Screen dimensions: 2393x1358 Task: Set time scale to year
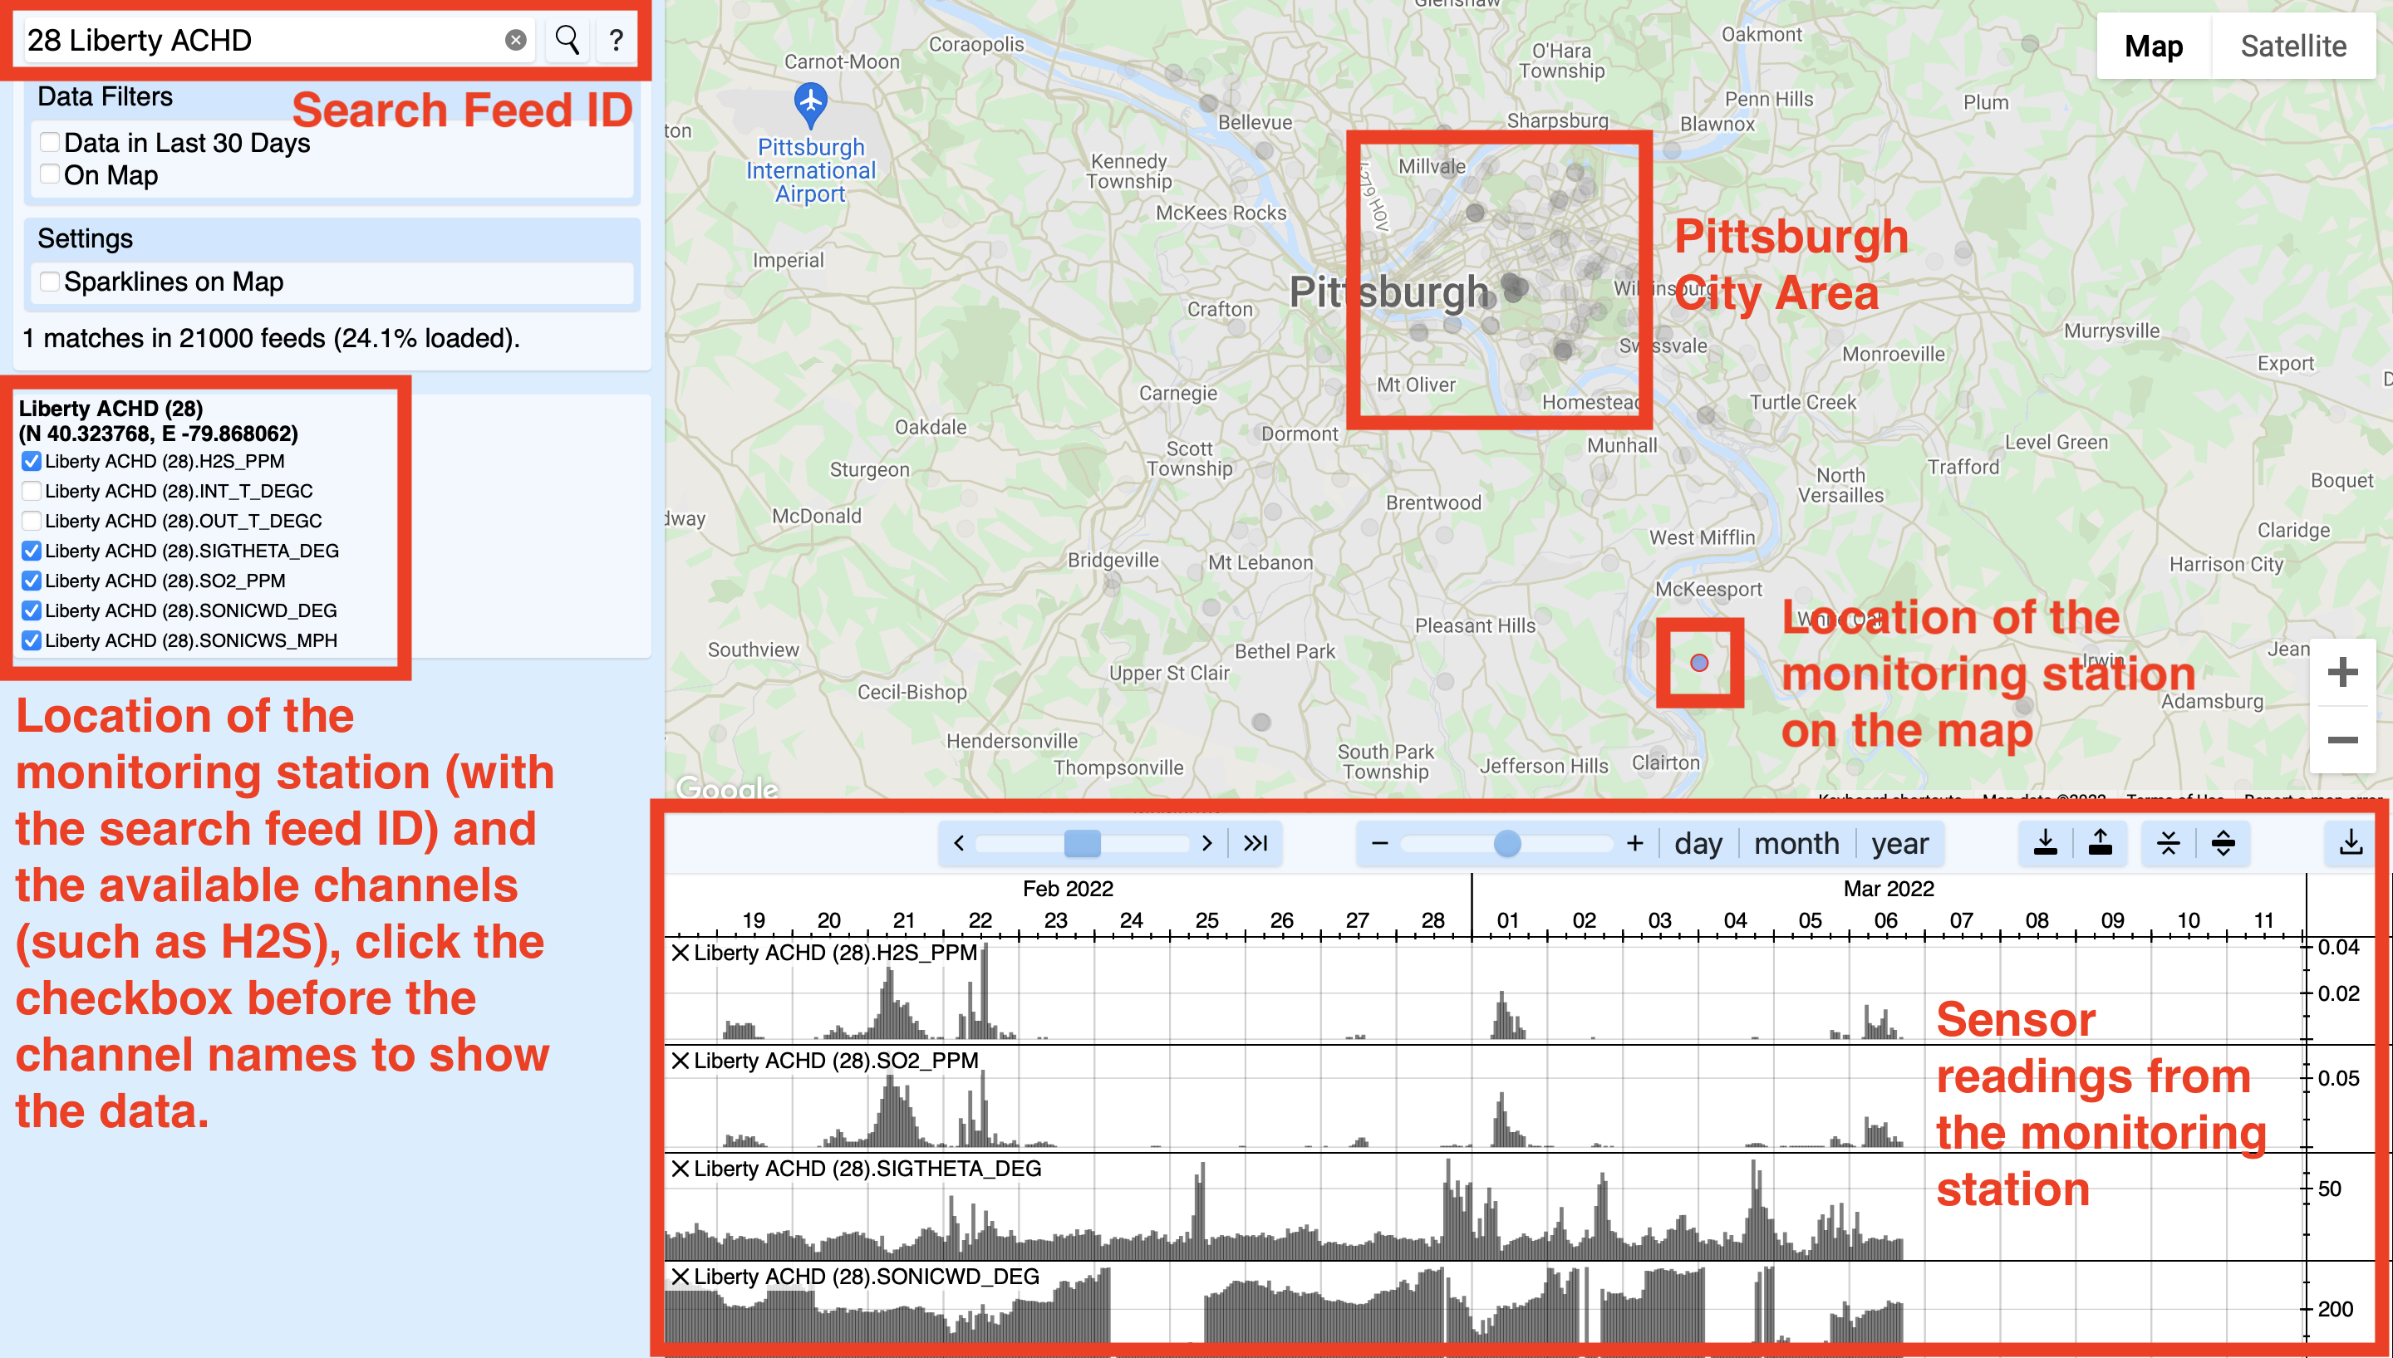point(1899,843)
